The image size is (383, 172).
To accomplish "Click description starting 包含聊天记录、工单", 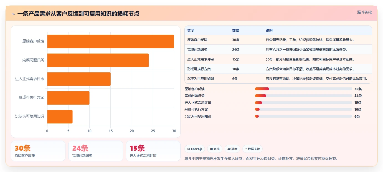I will (310, 40).
